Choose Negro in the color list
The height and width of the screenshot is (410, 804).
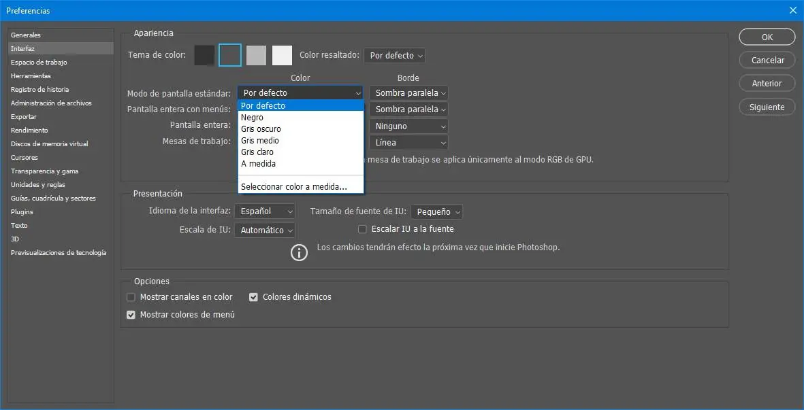coord(301,117)
